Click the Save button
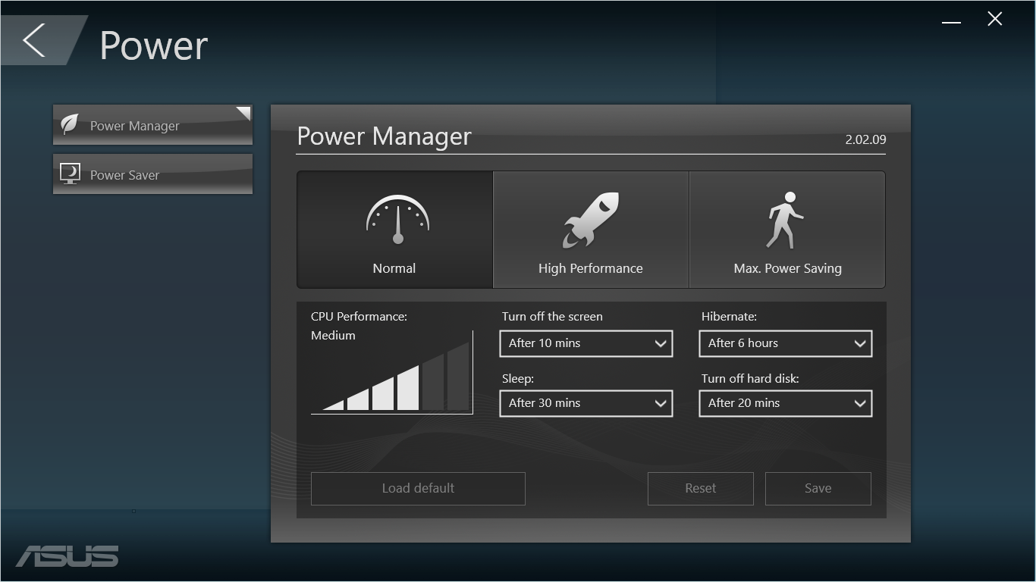Image resolution: width=1036 pixels, height=582 pixels. pyautogui.click(x=818, y=489)
